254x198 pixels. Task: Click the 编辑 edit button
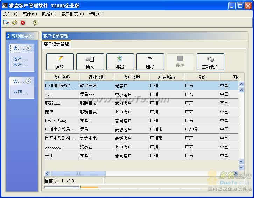[x=60, y=62]
